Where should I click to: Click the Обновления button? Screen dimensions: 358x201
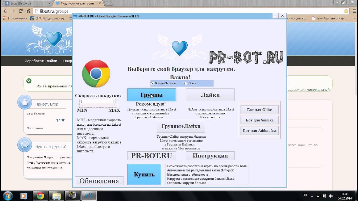pyautogui.click(x=99, y=181)
